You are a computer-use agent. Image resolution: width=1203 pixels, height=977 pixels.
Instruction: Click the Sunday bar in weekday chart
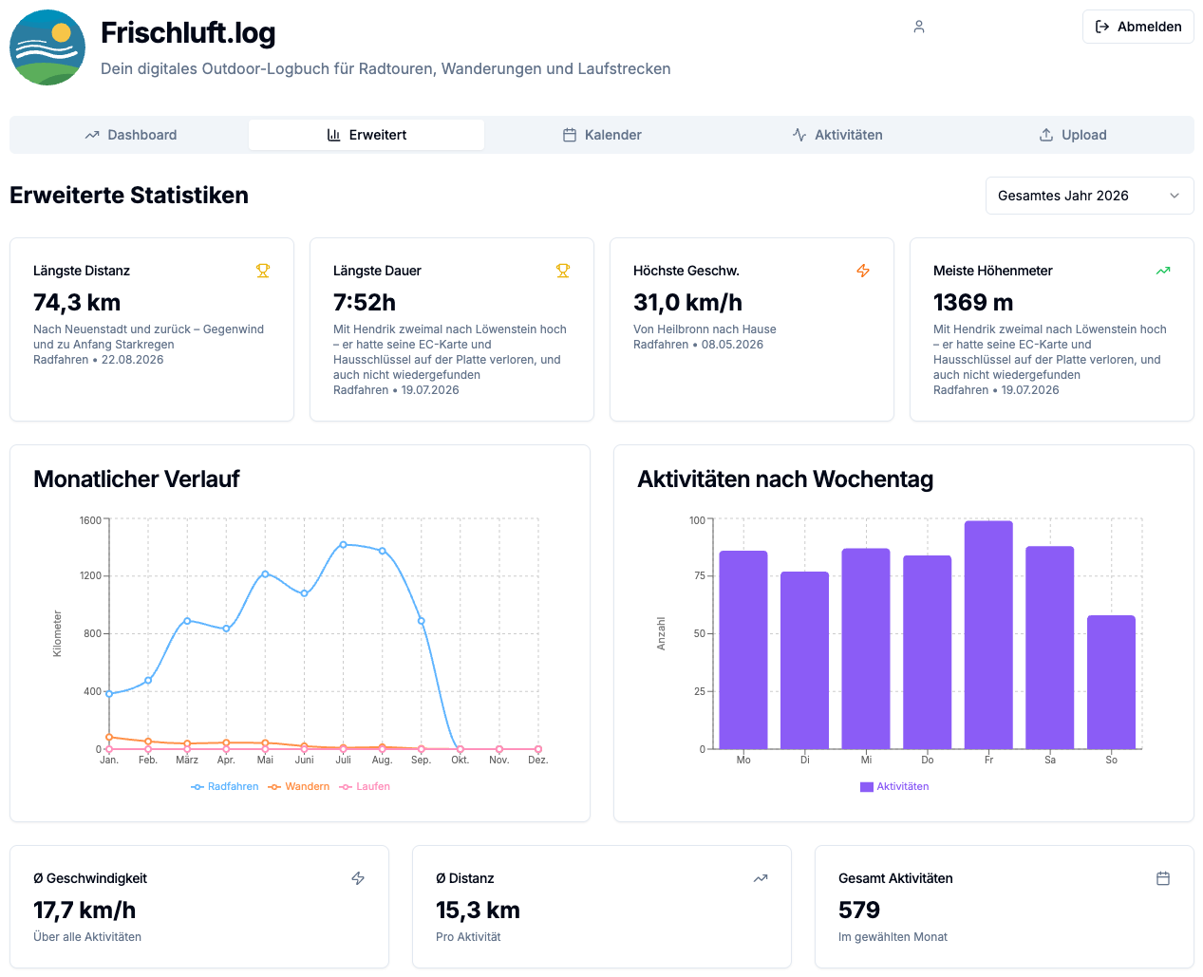point(1111,683)
